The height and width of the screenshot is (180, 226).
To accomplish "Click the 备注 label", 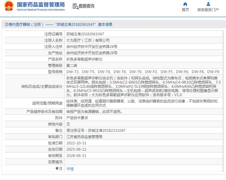I will (59, 131).
